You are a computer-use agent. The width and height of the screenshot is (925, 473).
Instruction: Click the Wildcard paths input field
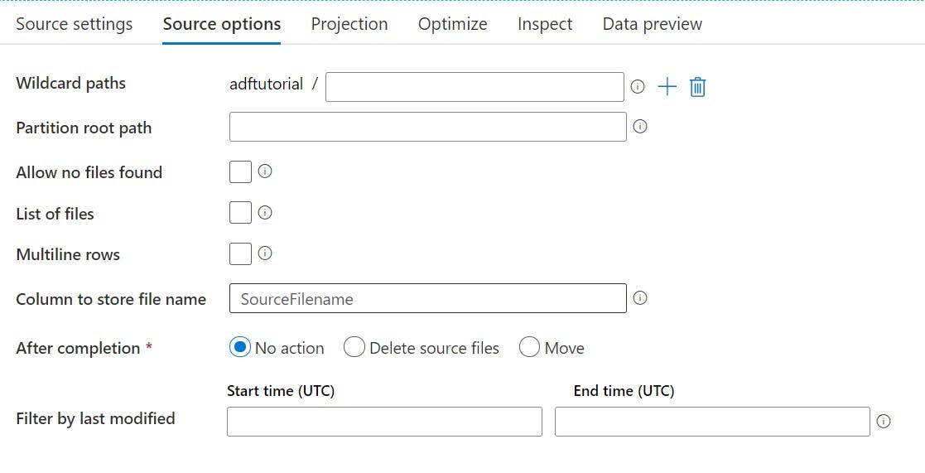pyautogui.click(x=475, y=87)
